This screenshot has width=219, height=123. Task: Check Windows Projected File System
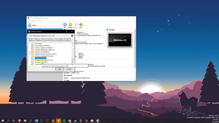click(32, 56)
